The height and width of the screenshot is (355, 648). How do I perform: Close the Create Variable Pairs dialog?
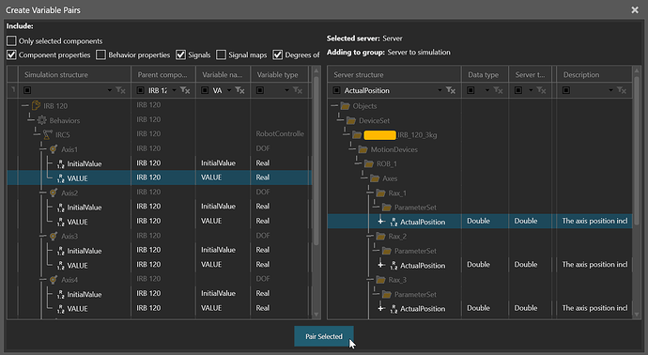point(635,10)
